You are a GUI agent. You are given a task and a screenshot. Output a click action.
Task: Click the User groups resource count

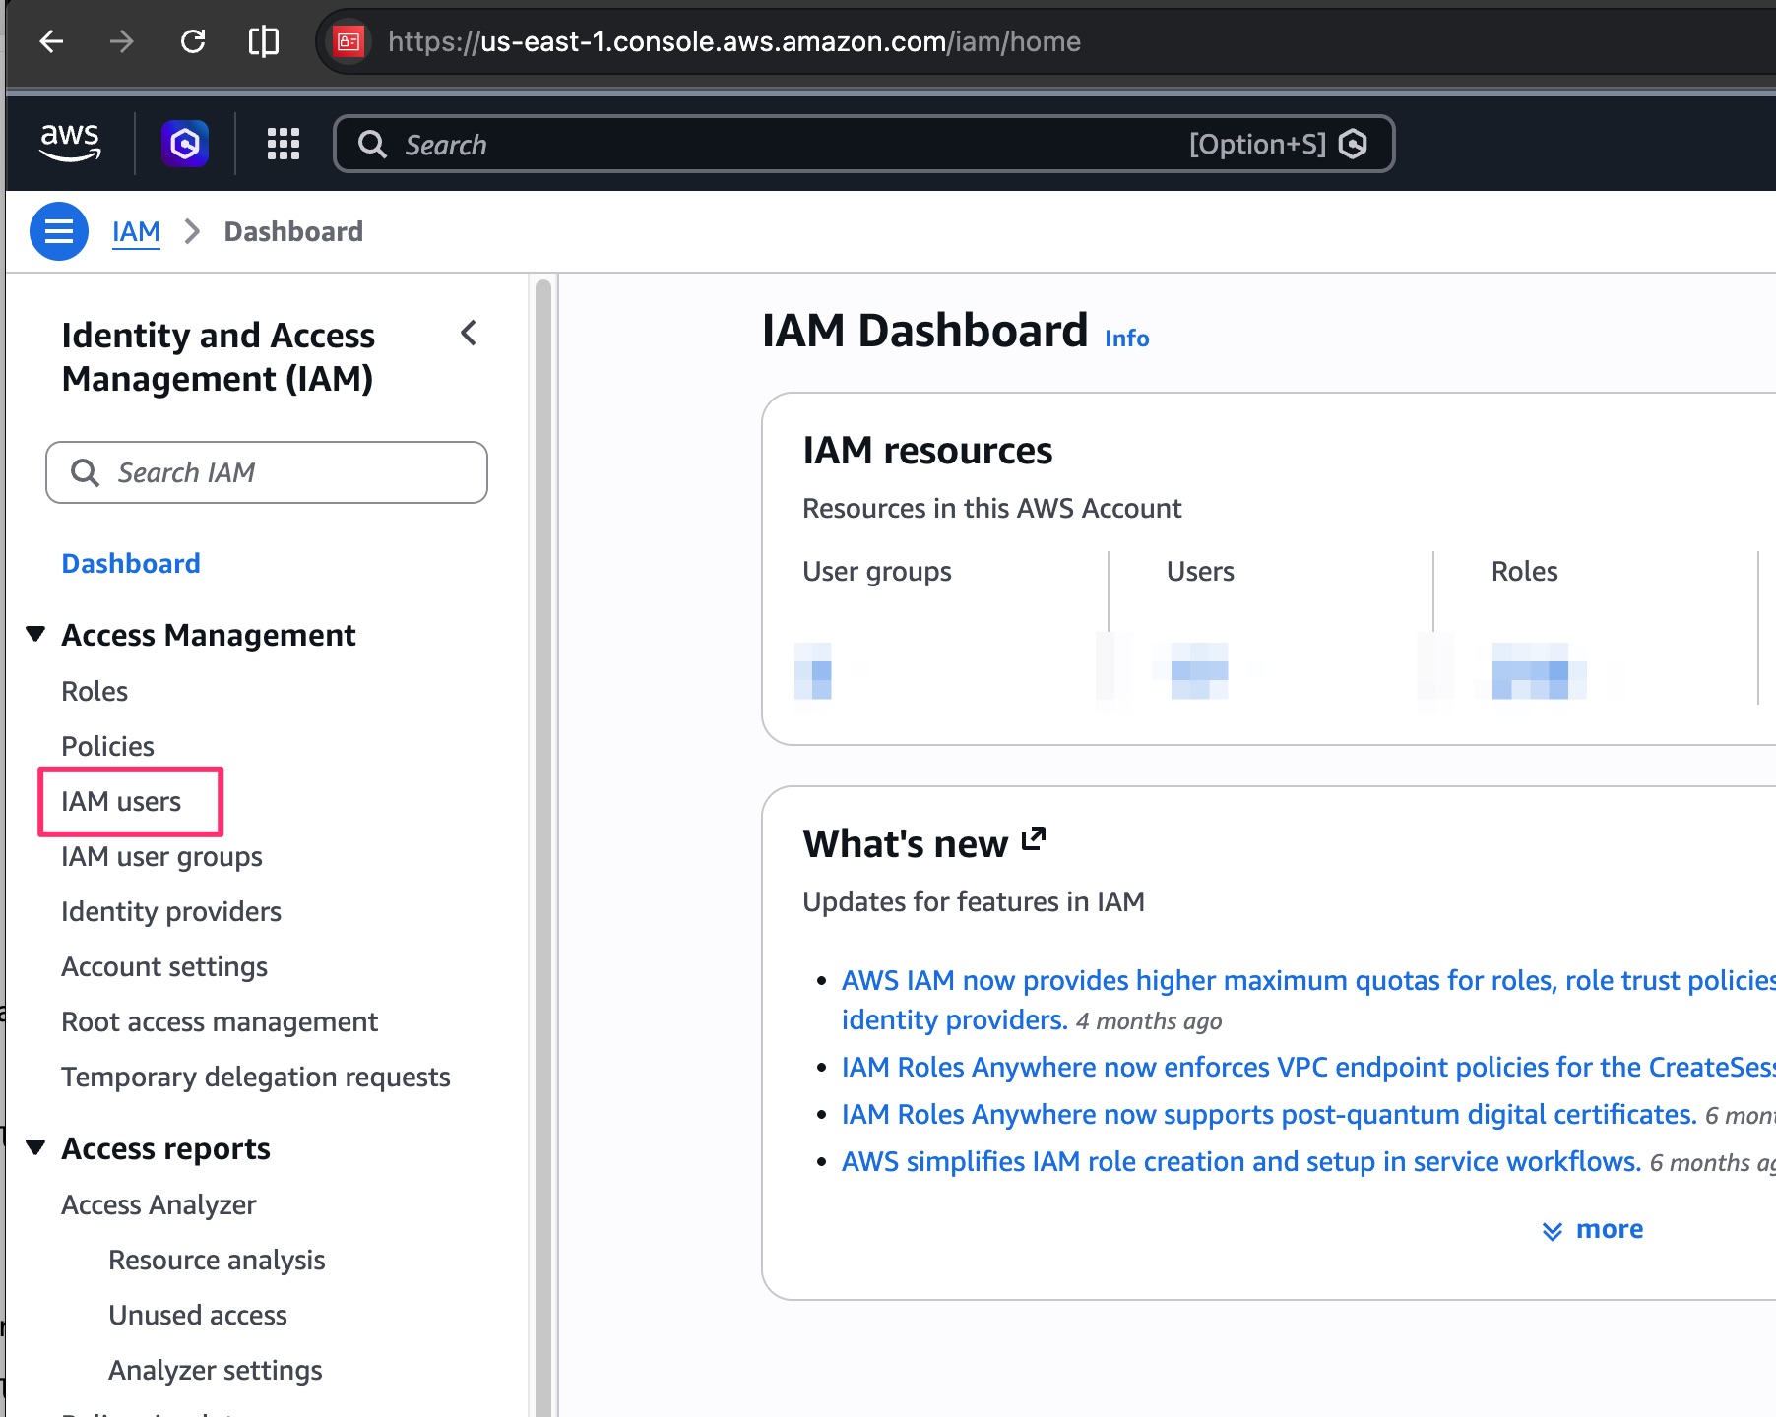[x=813, y=670]
